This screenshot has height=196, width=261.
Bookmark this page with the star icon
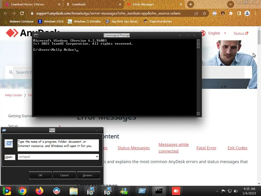[x=204, y=13]
